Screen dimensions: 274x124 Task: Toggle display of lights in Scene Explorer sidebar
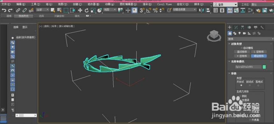click(12, 47)
